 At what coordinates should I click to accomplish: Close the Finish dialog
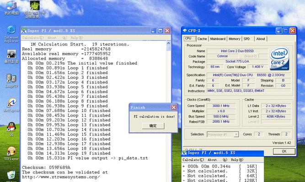point(173,107)
